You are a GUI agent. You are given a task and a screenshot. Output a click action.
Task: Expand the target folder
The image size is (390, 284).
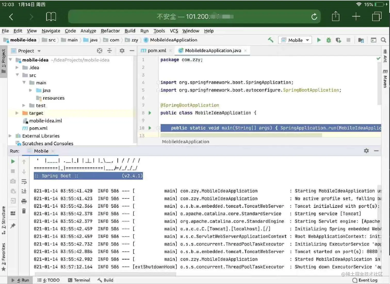pyautogui.click(x=17, y=113)
